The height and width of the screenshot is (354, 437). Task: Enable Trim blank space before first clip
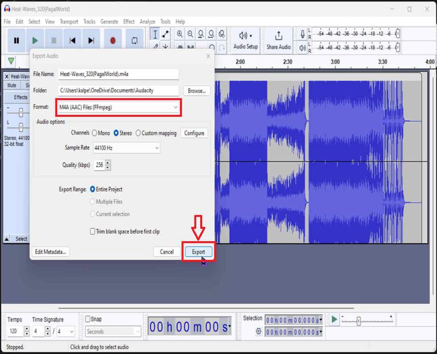pos(92,232)
